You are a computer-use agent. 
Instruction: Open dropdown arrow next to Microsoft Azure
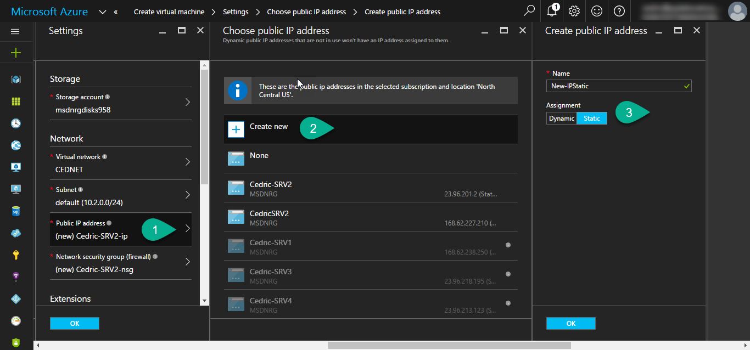[x=103, y=12]
